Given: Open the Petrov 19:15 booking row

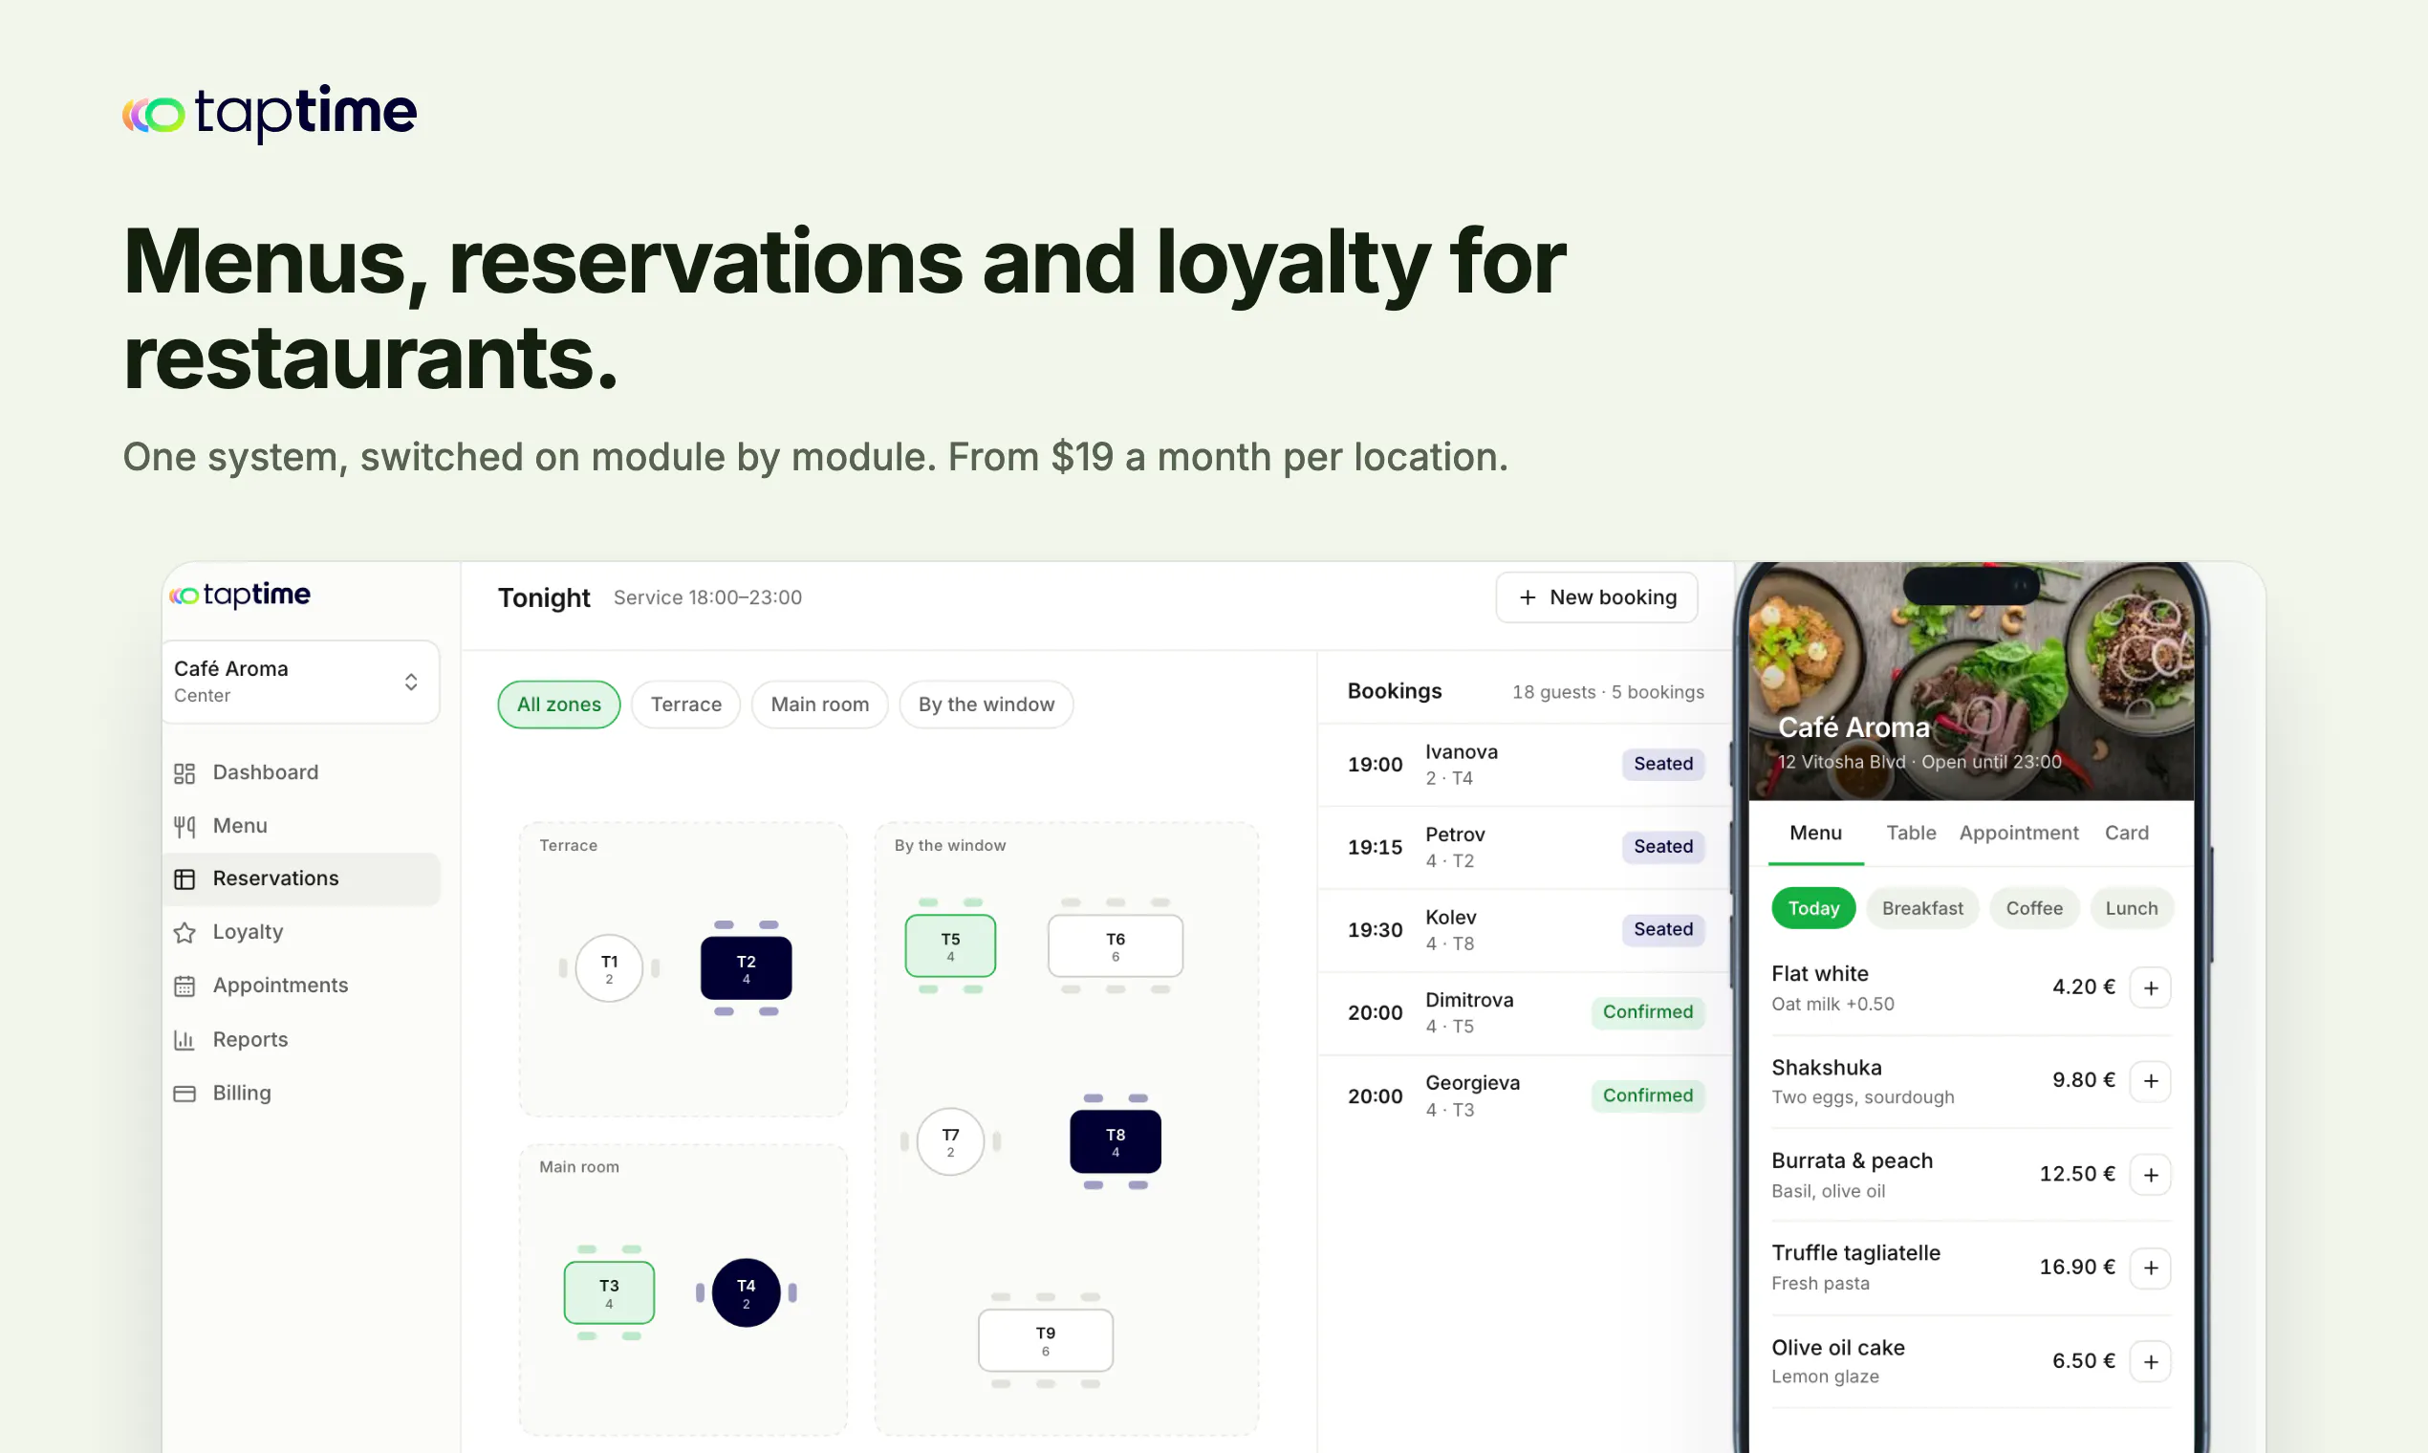Looking at the screenshot, I should point(1525,848).
